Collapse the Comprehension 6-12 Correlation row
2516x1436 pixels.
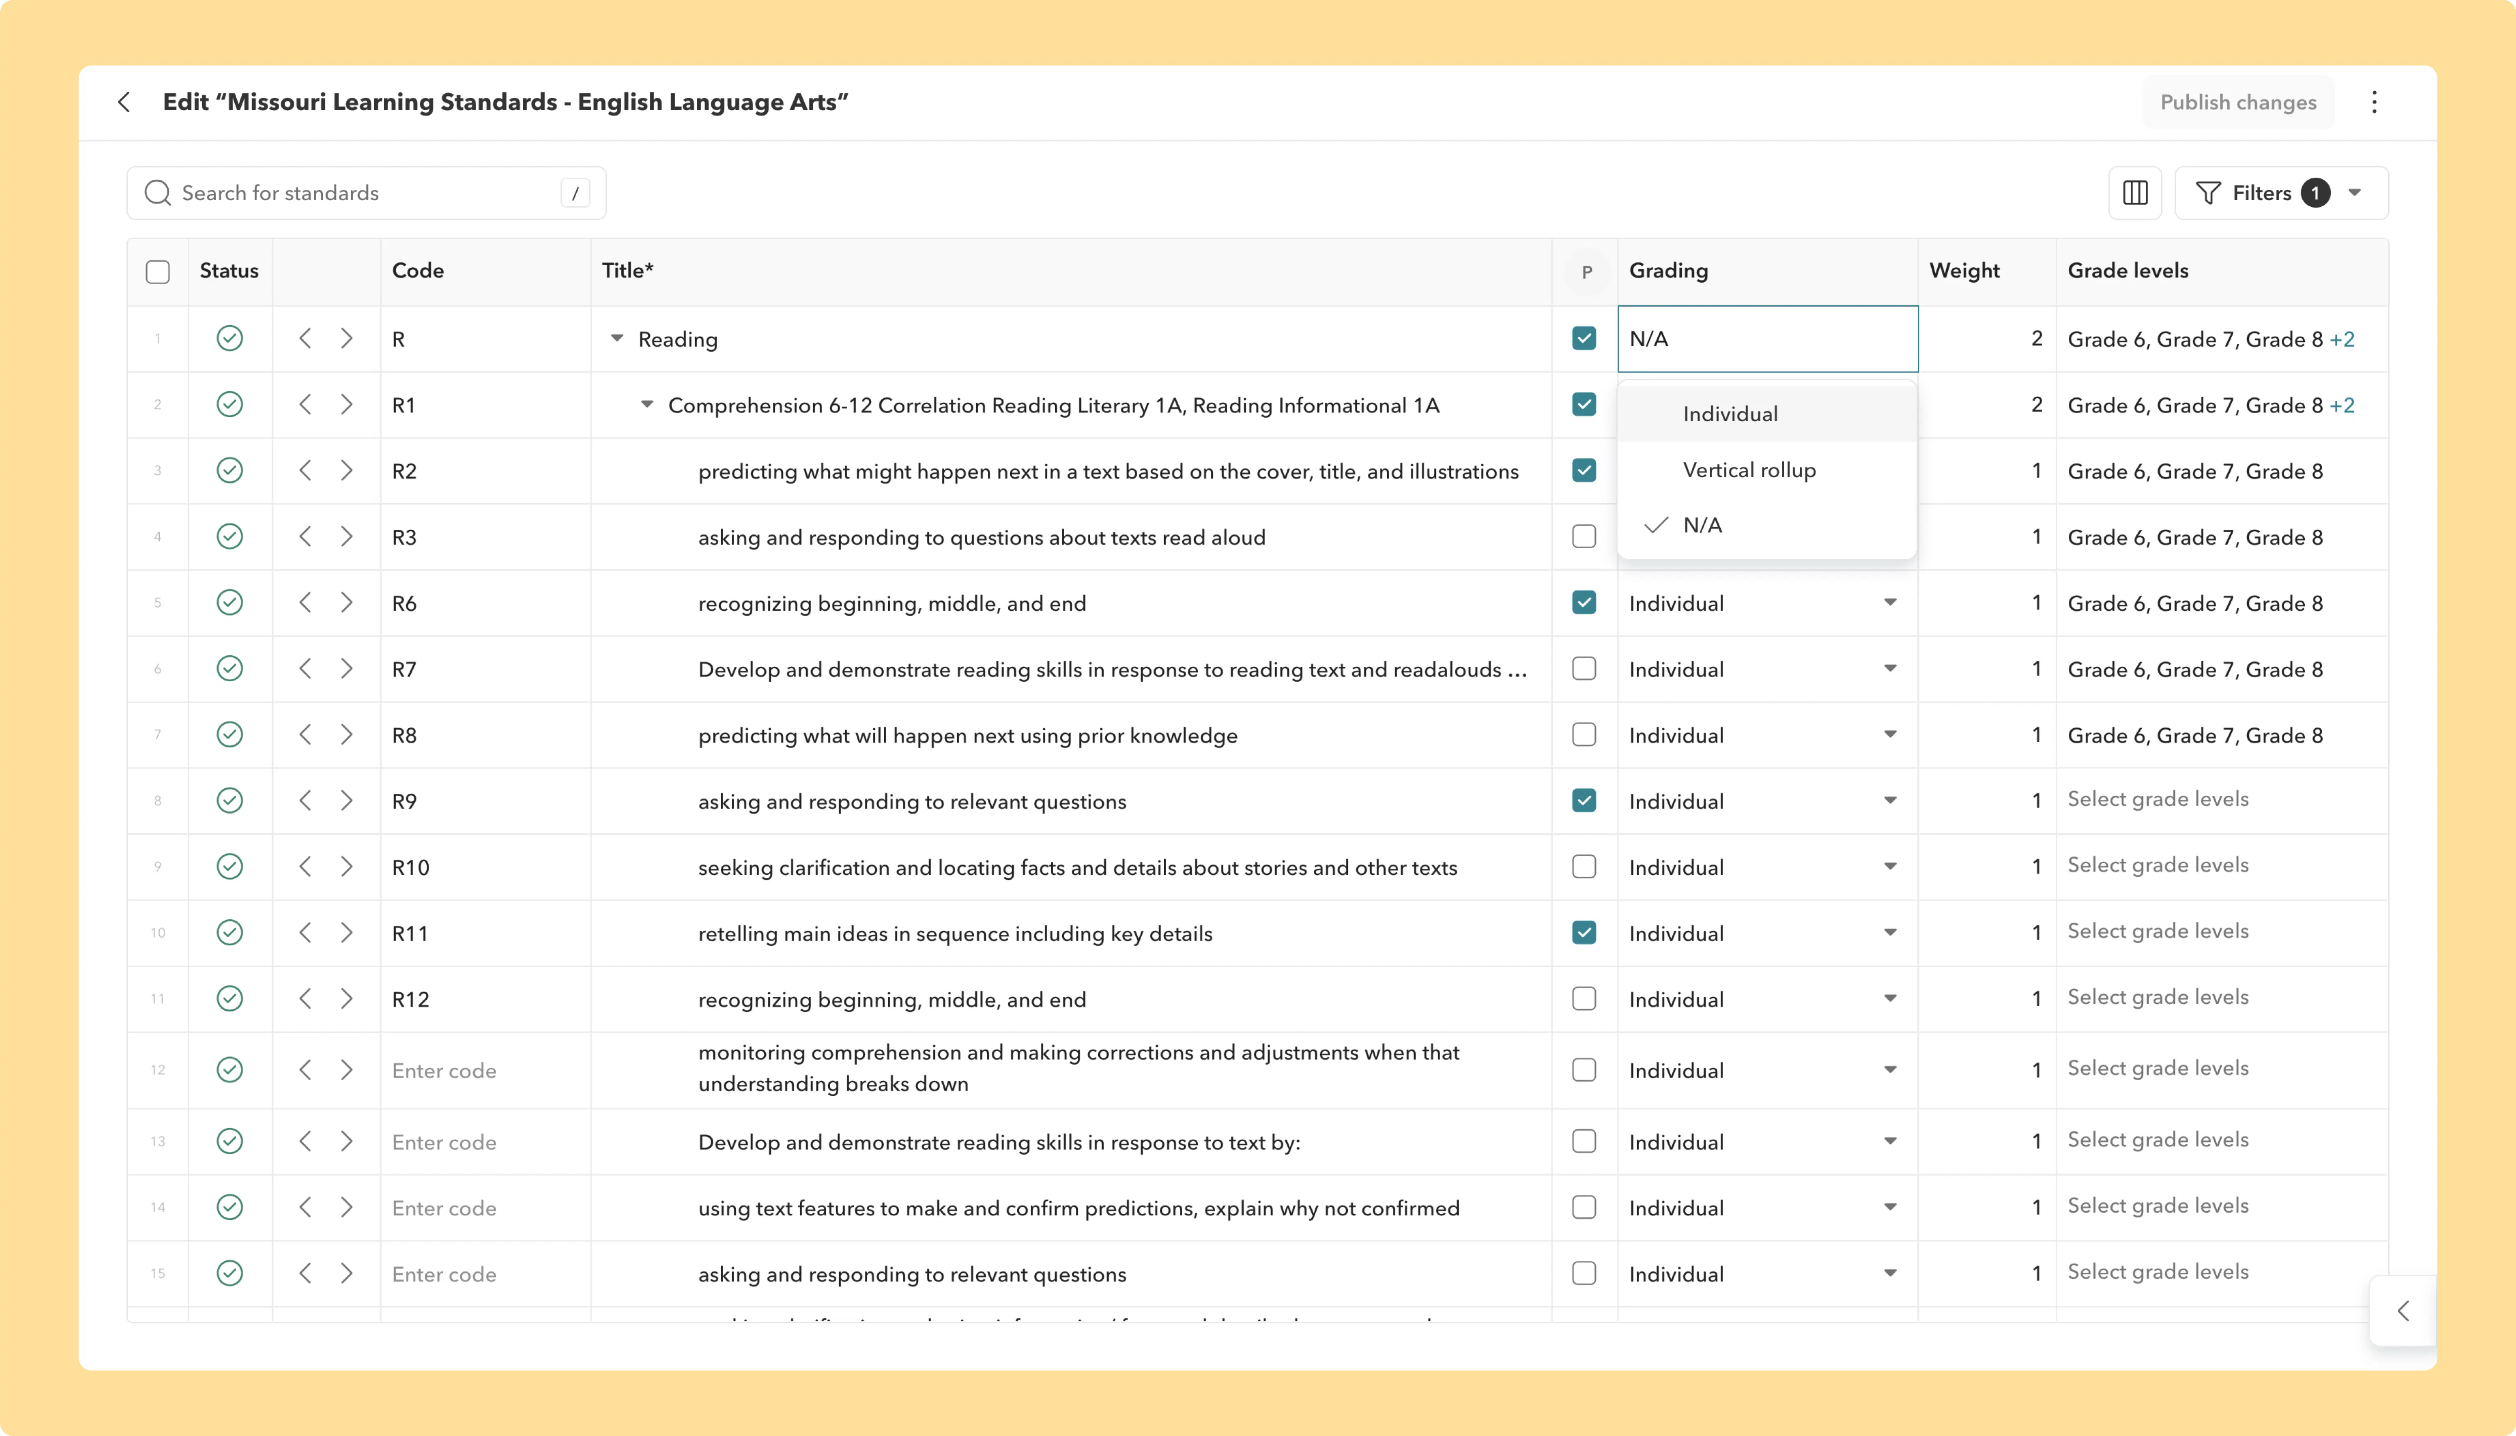click(647, 404)
